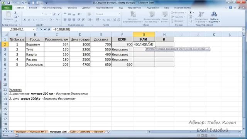Viewport: 247px width, 139px height.
Task: Open the Файл tab
Action: click(7, 8)
